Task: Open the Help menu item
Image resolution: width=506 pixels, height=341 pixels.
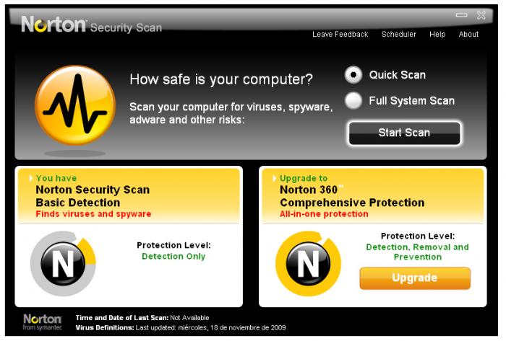Action: pyautogui.click(x=437, y=34)
